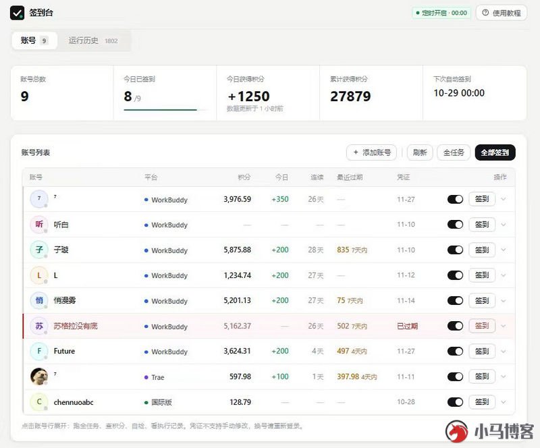Image resolution: width=540 pixels, height=448 pixels.
Task: Expand the 3,976.59 account row chevron
Action: pyautogui.click(x=504, y=199)
